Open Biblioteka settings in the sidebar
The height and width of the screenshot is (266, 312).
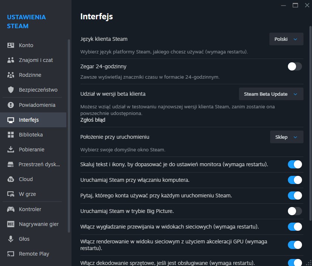click(x=31, y=134)
